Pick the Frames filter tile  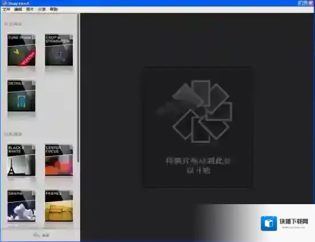pyautogui.click(x=59, y=206)
